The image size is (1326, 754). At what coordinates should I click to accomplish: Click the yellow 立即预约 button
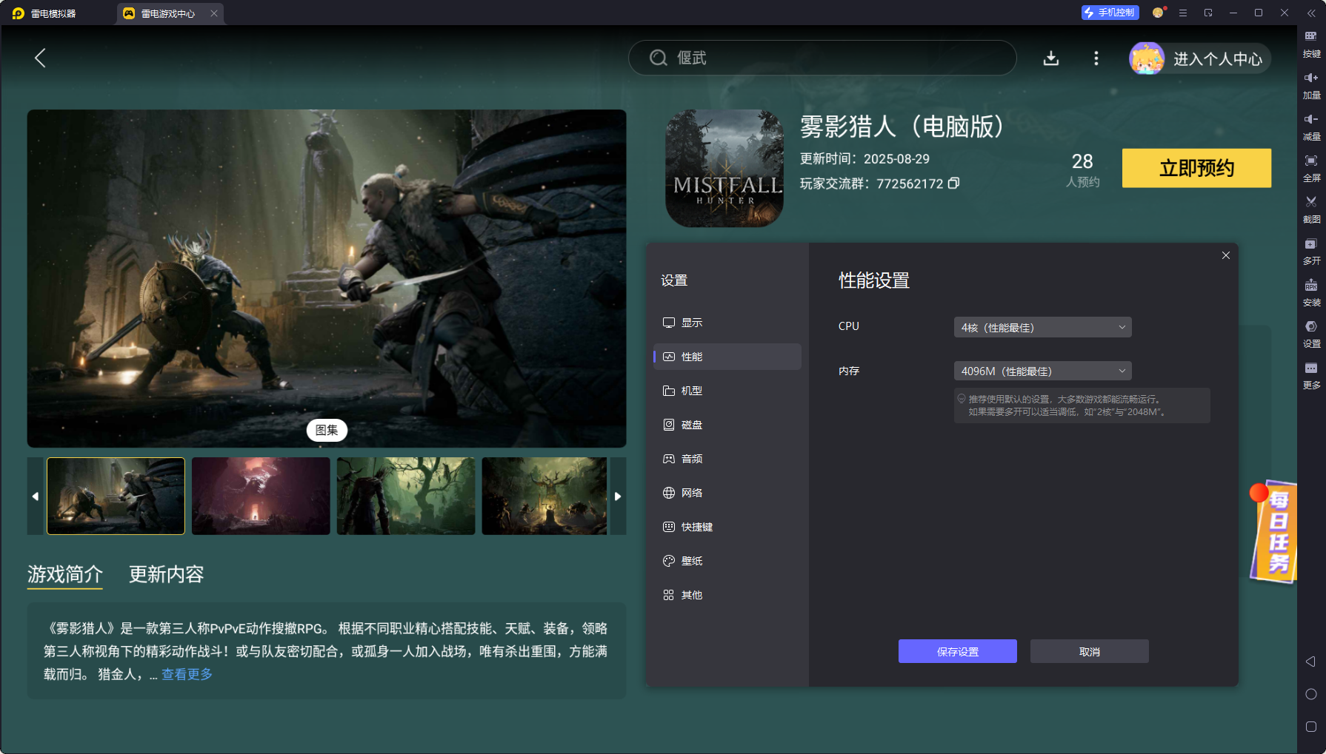(1196, 168)
